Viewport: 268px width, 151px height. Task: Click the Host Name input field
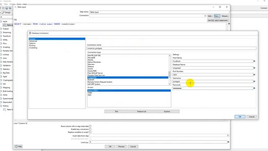pyautogui.click(x=213, y=61)
